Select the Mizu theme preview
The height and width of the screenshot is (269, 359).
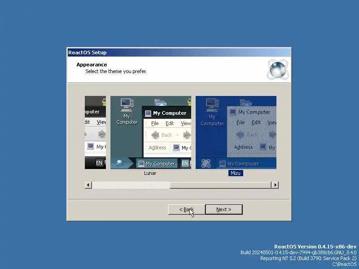[236, 132]
